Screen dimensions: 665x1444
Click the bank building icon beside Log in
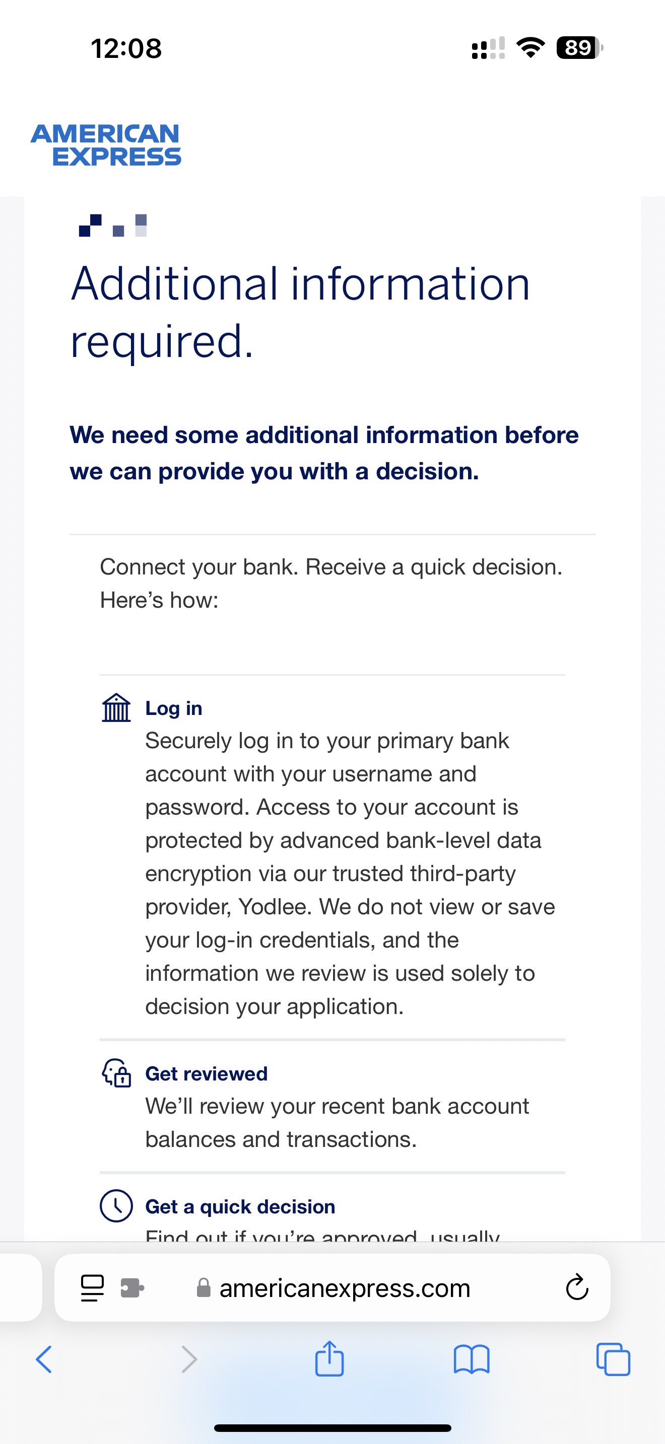[116, 708]
